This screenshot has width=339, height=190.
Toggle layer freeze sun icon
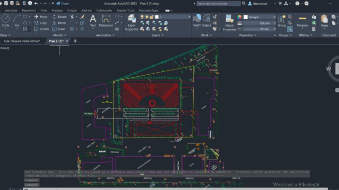pos(147,17)
